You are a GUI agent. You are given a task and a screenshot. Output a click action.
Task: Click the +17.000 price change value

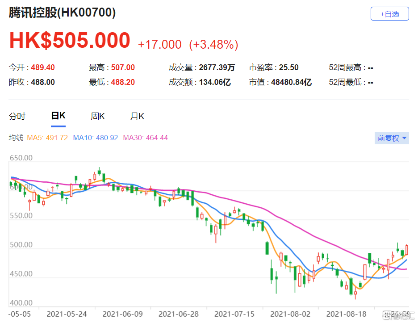[x=159, y=45]
